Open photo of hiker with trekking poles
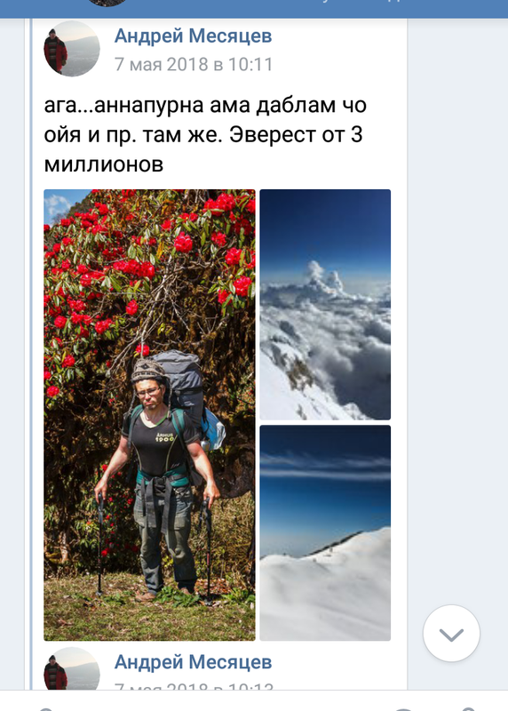Image resolution: width=508 pixels, height=711 pixels. (x=149, y=415)
